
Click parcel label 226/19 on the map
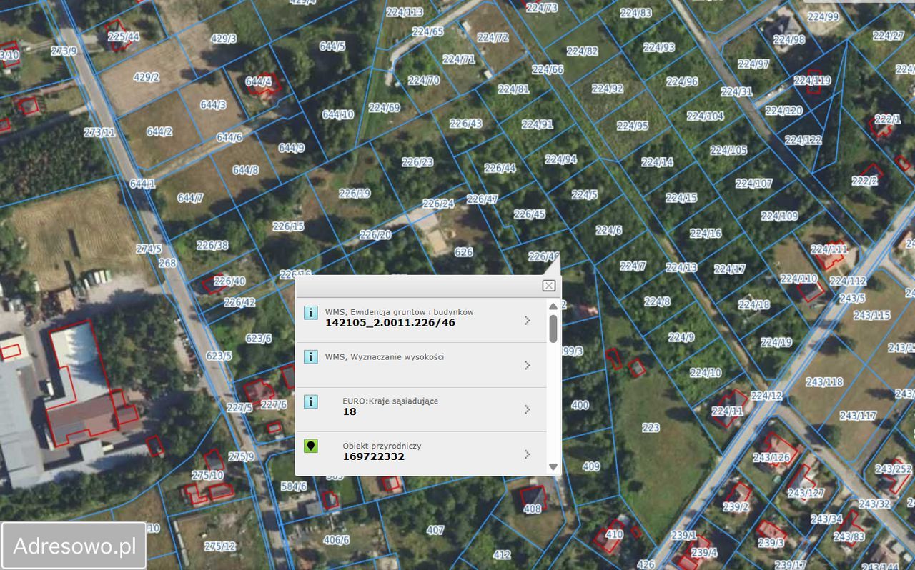(355, 193)
